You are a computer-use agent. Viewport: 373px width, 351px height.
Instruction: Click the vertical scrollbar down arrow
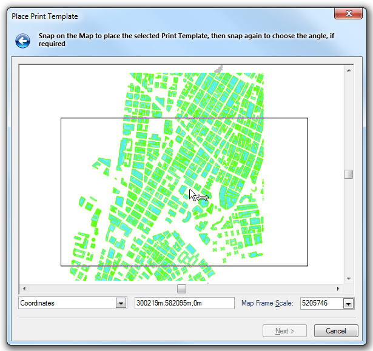(x=349, y=278)
